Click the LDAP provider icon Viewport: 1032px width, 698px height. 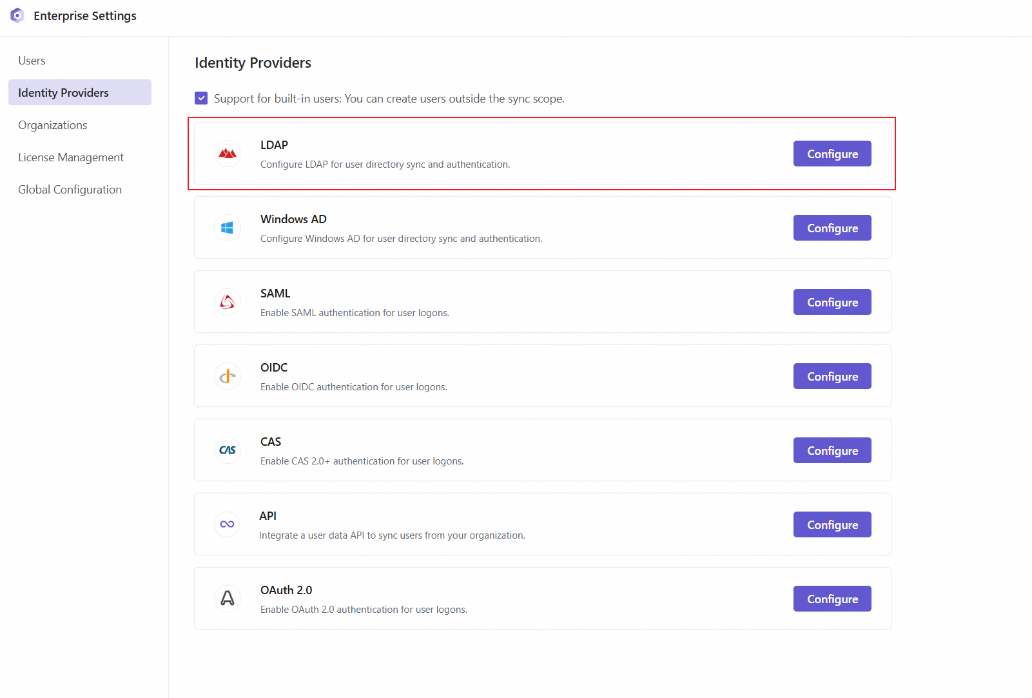coord(228,154)
